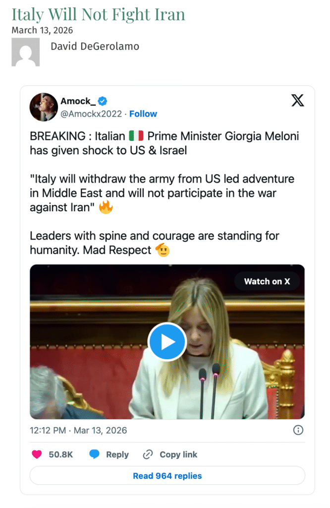
Task: Like the tweet with the heart icon
Action: 37,454
